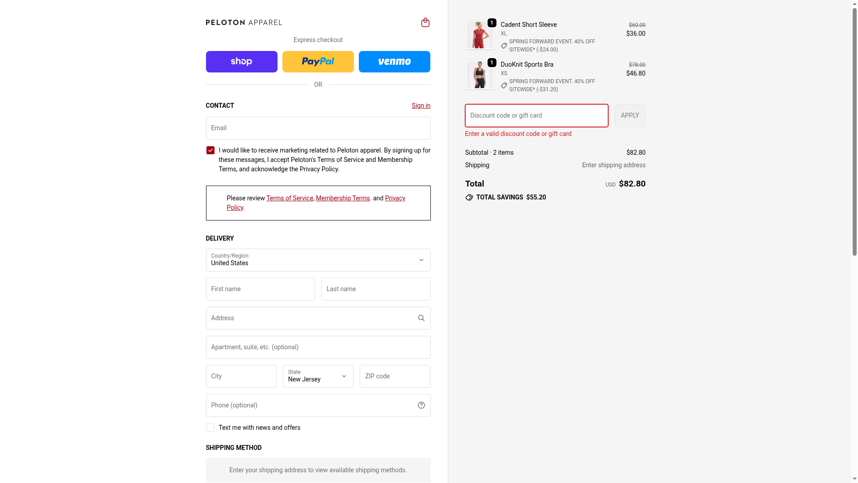Click the Discount code or gift card field
This screenshot has width=858, height=483.
pos(536,115)
